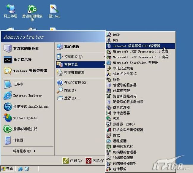
Task: Expand 控制面板(C) submenu arrow
Action: (x=104, y=57)
